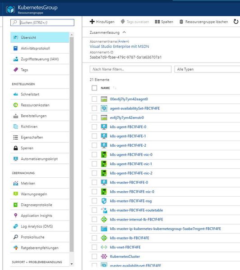Image resolution: width=240 pixels, height=270 pixels.
Task: Click into the Suchen (STRG+/) search field
Action: coord(42,22)
